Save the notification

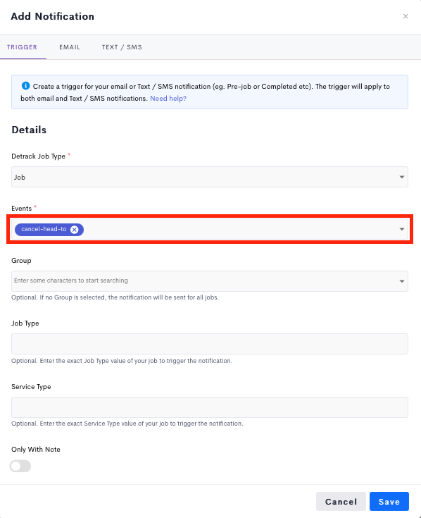(x=389, y=502)
